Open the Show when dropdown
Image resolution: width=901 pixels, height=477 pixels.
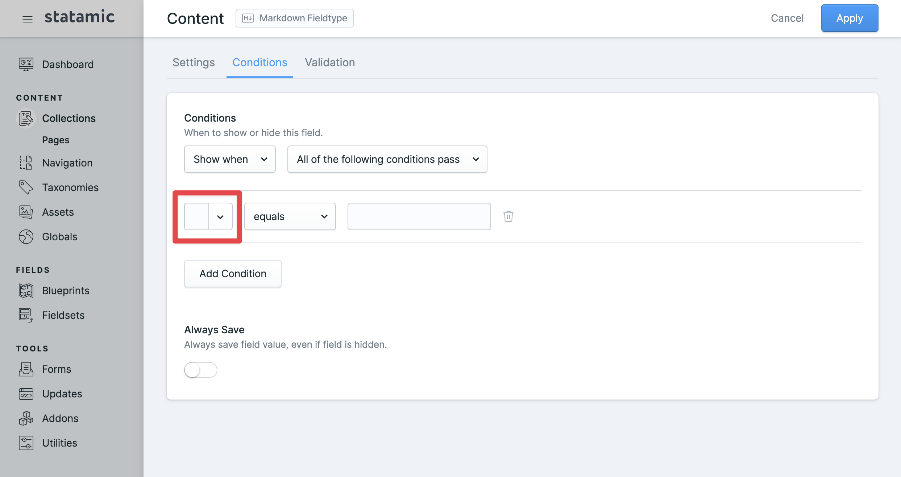[230, 159]
